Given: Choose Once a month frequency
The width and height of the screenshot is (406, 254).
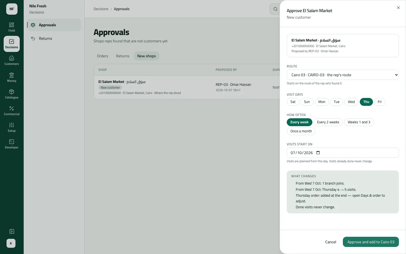Looking at the screenshot, I should [301, 131].
